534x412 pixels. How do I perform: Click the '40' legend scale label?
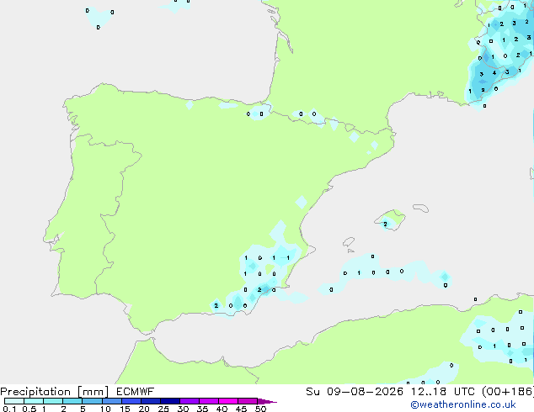(222, 409)
